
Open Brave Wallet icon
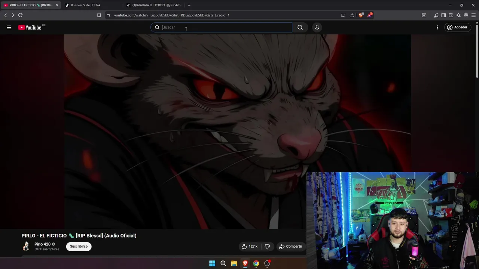[x=451, y=15]
